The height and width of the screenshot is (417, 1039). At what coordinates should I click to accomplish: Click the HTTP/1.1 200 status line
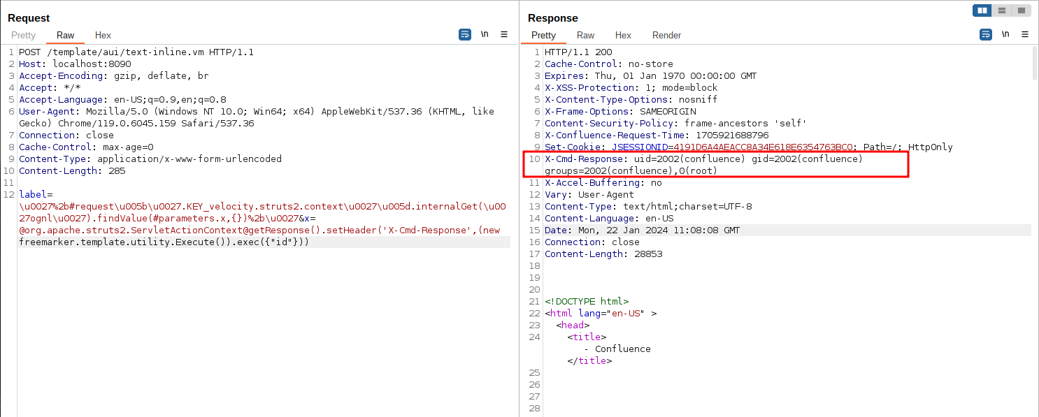pos(578,52)
